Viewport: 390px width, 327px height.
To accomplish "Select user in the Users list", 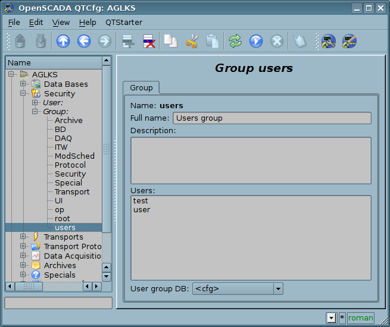I will 142,209.
